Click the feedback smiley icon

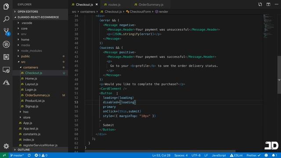click(266, 155)
